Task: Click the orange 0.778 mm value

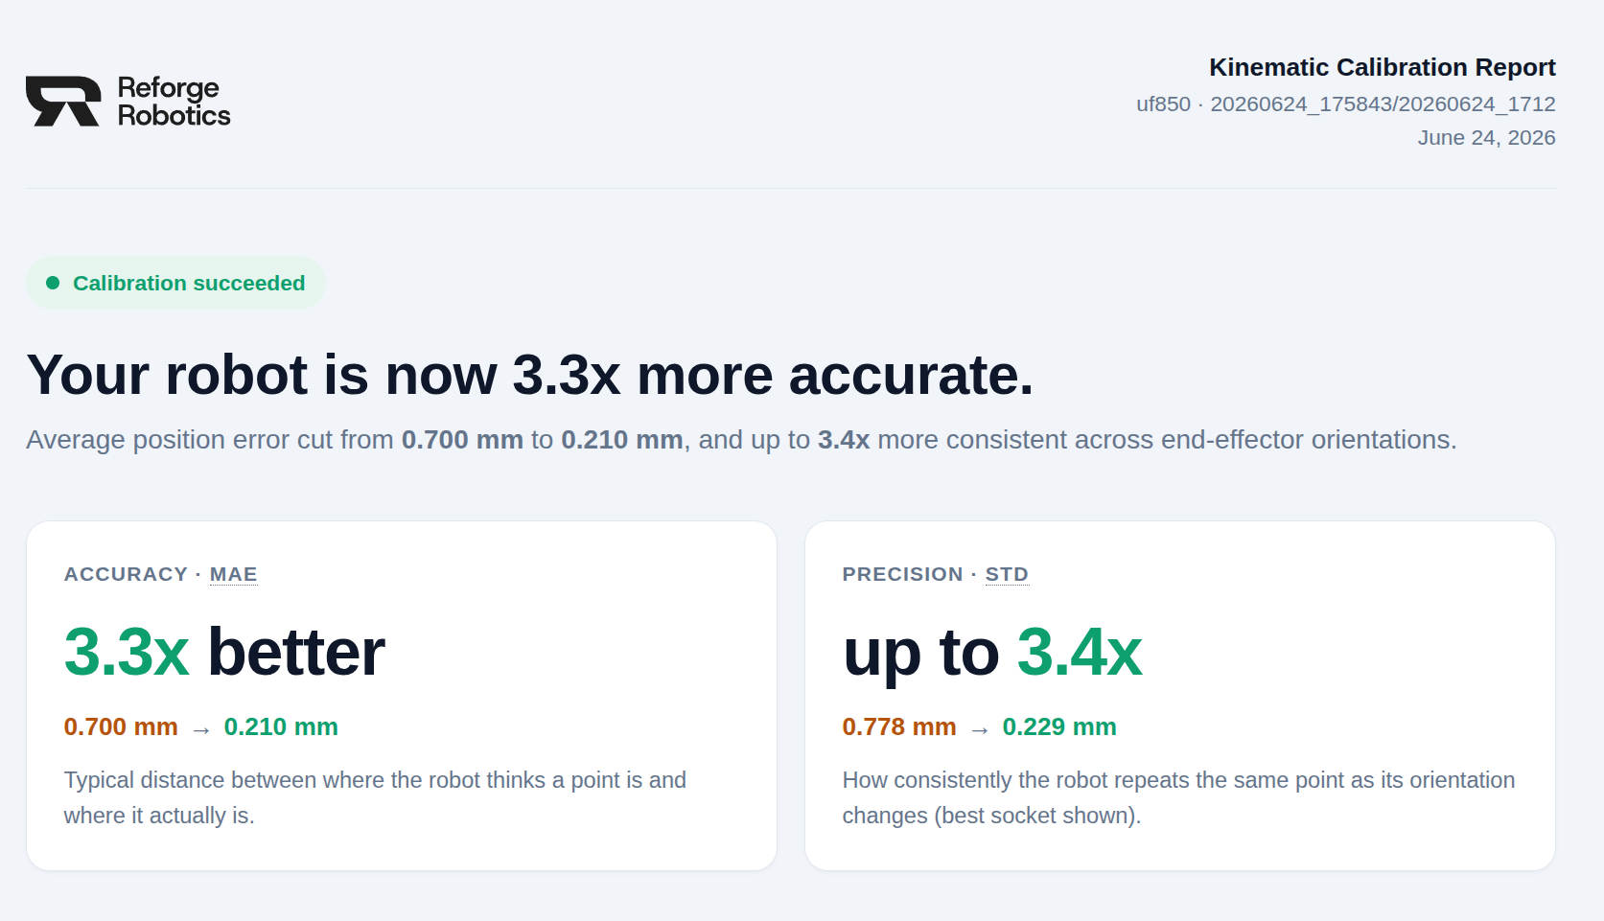Action: coord(899,726)
